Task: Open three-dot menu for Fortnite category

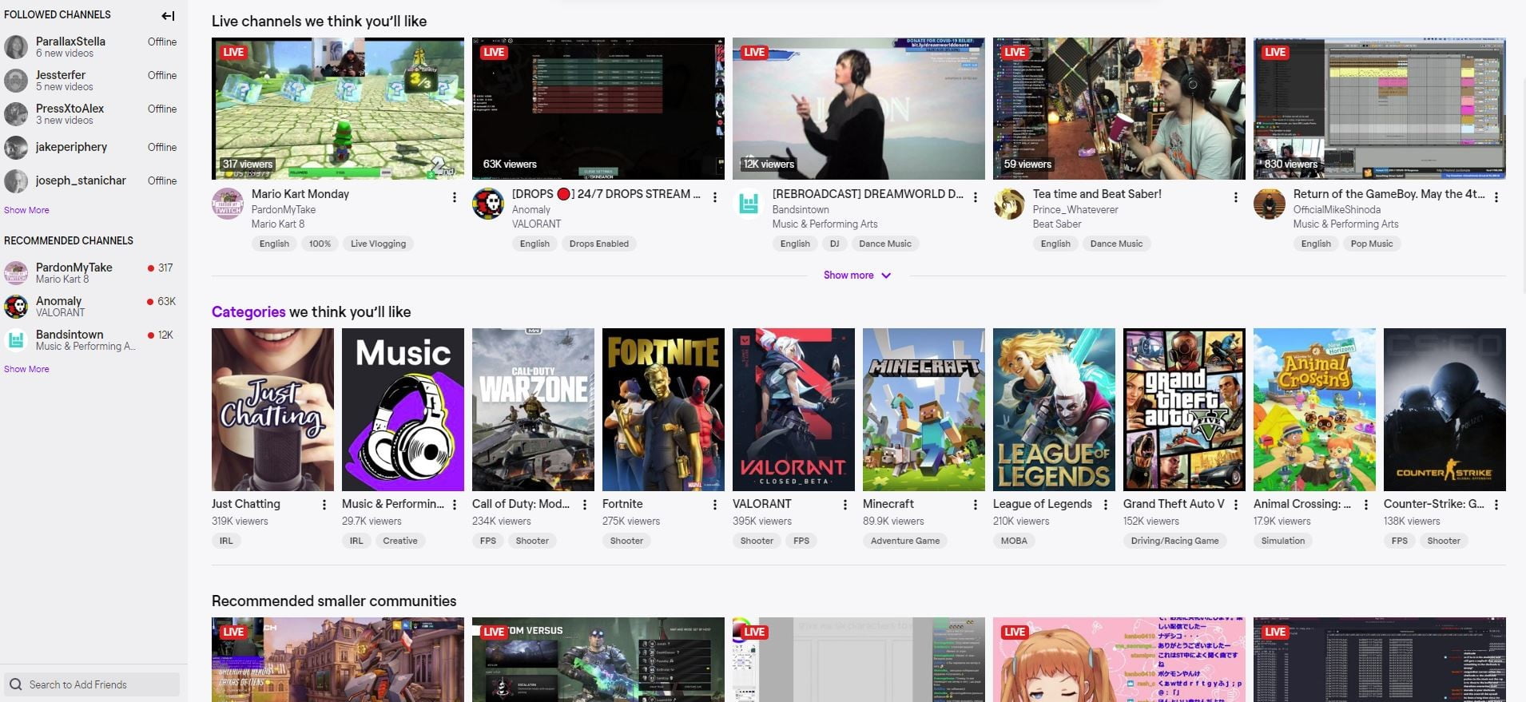Action: pos(715,505)
